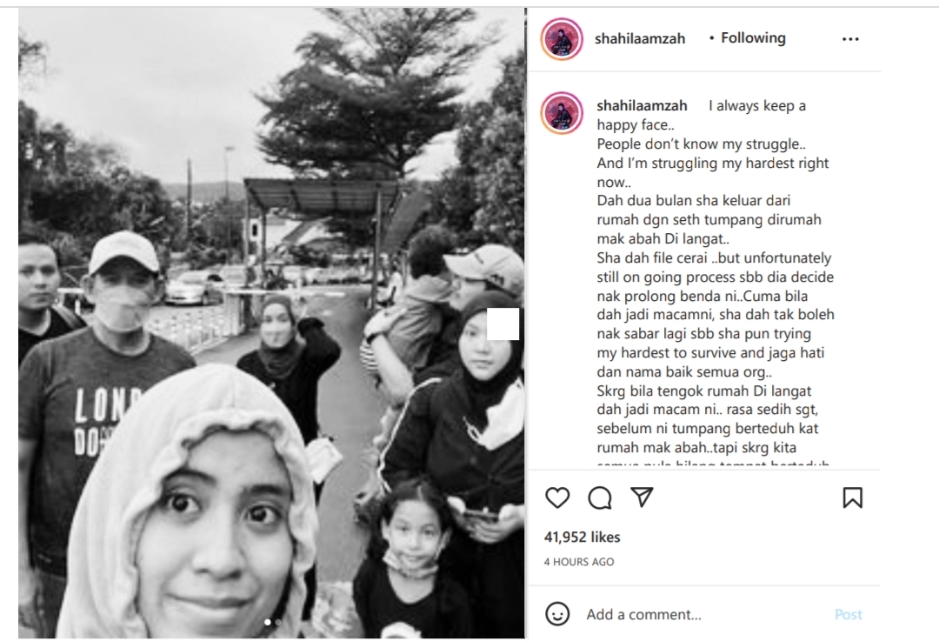Click shahilaamzah header profile picture
This screenshot has height=641, width=939.
pyautogui.click(x=562, y=39)
